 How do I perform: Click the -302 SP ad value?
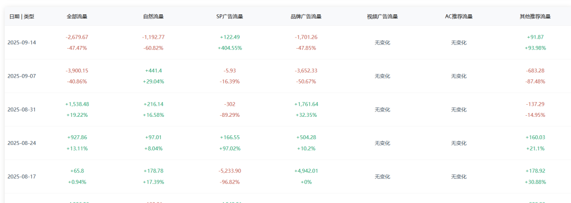(x=229, y=104)
